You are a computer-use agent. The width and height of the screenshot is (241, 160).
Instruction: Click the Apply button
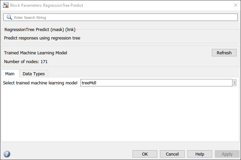click(x=227, y=154)
